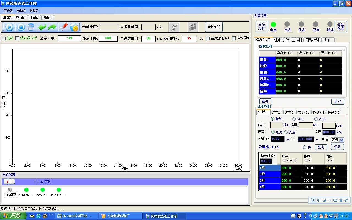Click the Windows 开始 Start button

point(13,216)
